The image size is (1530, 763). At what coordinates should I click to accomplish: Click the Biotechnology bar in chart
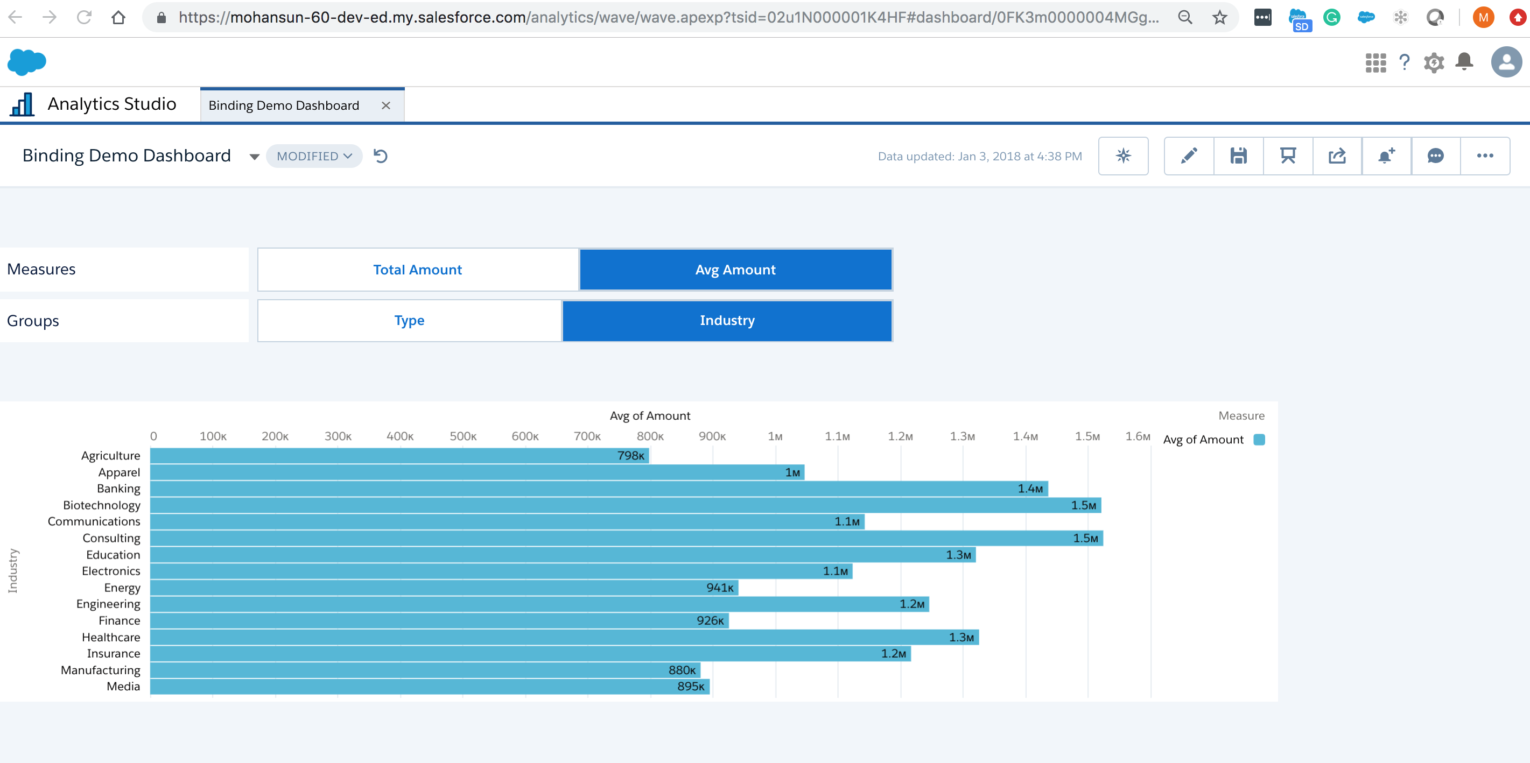pyautogui.click(x=626, y=505)
